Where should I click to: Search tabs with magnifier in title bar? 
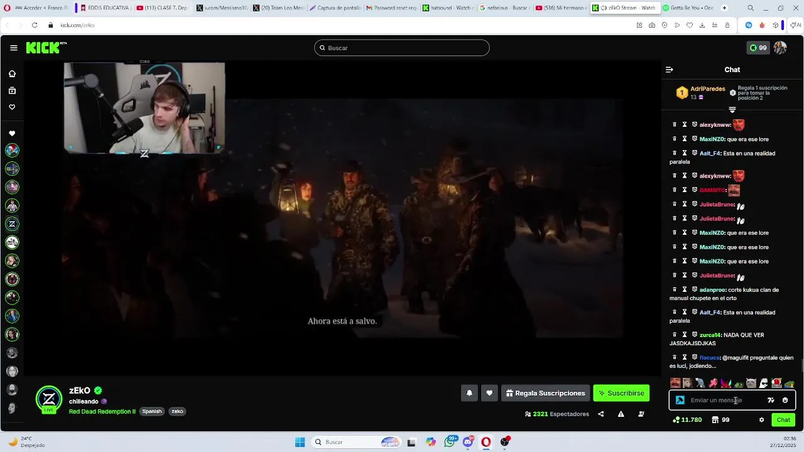click(751, 8)
